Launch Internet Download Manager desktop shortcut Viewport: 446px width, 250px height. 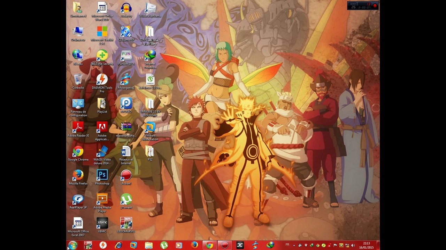[150, 59]
